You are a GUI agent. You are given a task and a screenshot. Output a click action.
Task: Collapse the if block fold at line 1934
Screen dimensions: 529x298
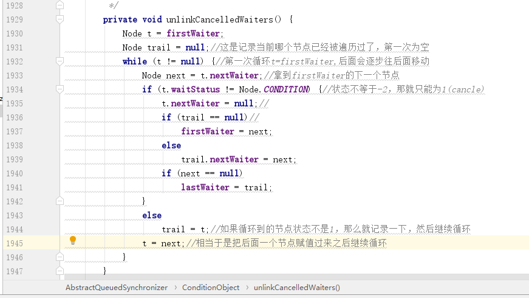click(60, 89)
